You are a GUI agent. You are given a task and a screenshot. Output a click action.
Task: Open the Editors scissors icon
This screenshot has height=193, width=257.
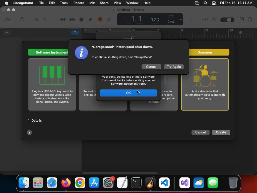tap(45, 19)
